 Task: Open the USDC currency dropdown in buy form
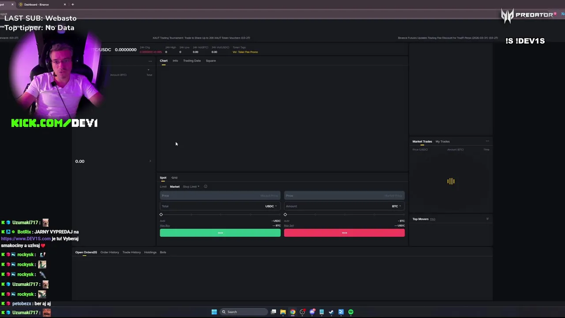pyautogui.click(x=271, y=206)
